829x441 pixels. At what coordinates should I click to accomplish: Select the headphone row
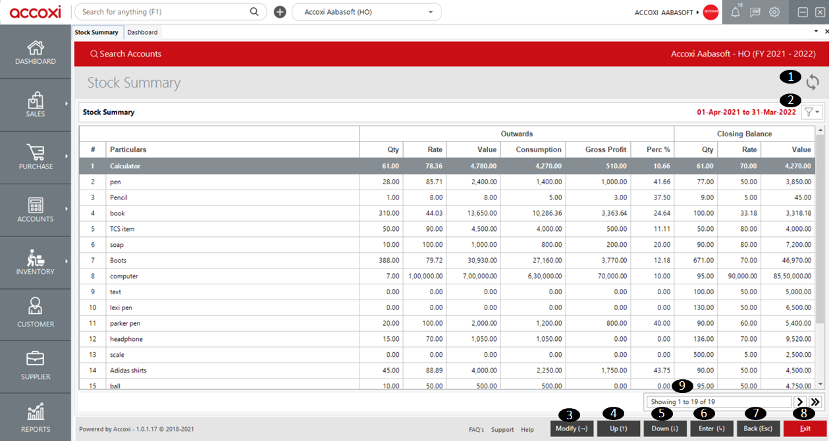coord(447,339)
